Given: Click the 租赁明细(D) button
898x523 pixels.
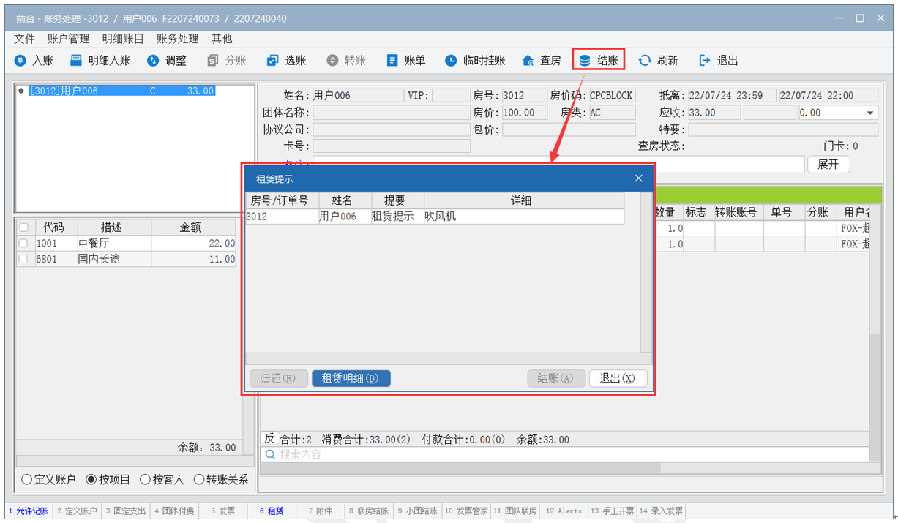Looking at the screenshot, I should (351, 378).
